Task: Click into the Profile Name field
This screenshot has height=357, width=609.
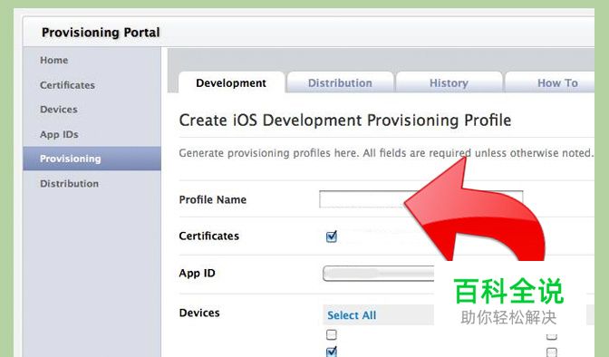Action: coord(421,199)
